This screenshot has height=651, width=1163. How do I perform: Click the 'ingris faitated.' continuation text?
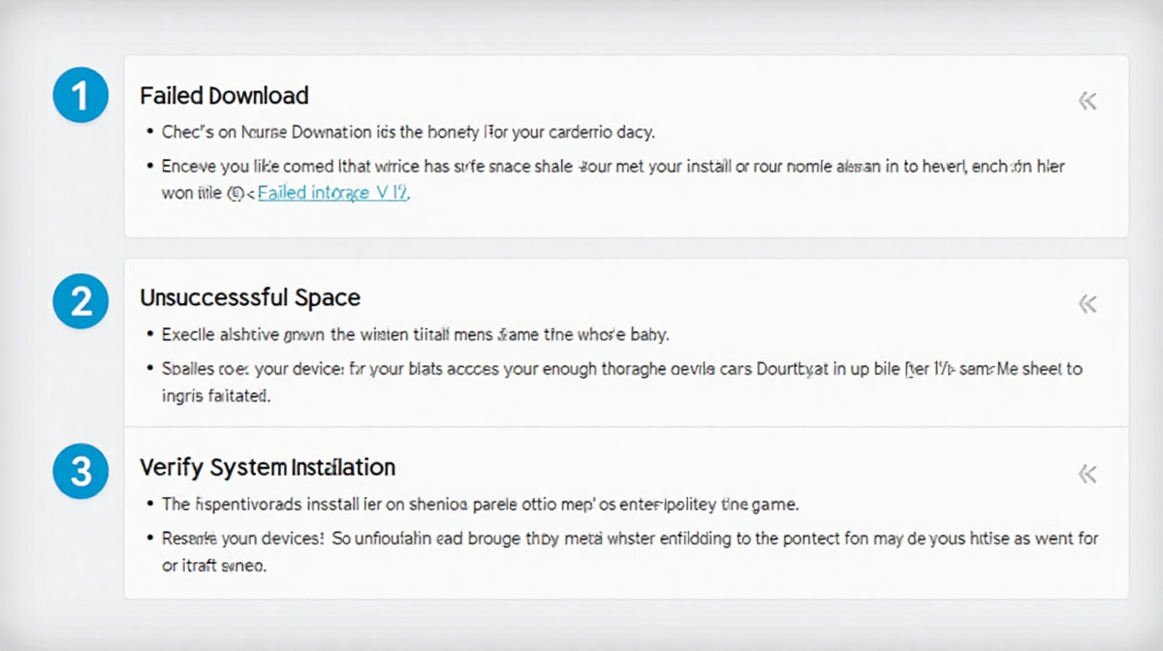[x=216, y=395]
